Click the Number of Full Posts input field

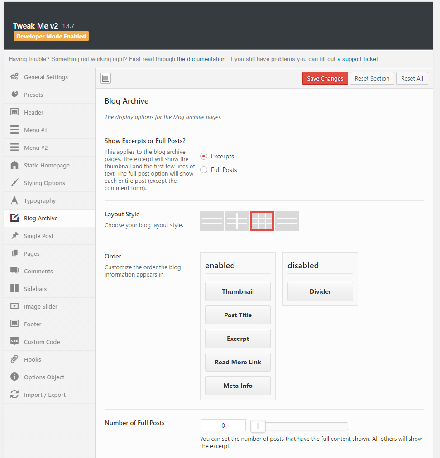(223, 425)
